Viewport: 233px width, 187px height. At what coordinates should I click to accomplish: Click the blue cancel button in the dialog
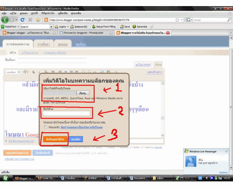[75, 139]
